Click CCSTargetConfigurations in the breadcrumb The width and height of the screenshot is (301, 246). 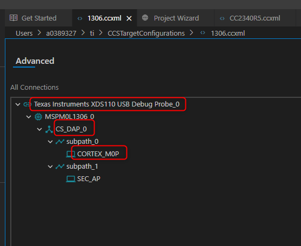point(146,34)
